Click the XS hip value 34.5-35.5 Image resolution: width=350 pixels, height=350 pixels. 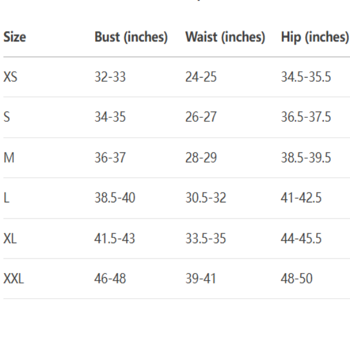tap(306, 77)
